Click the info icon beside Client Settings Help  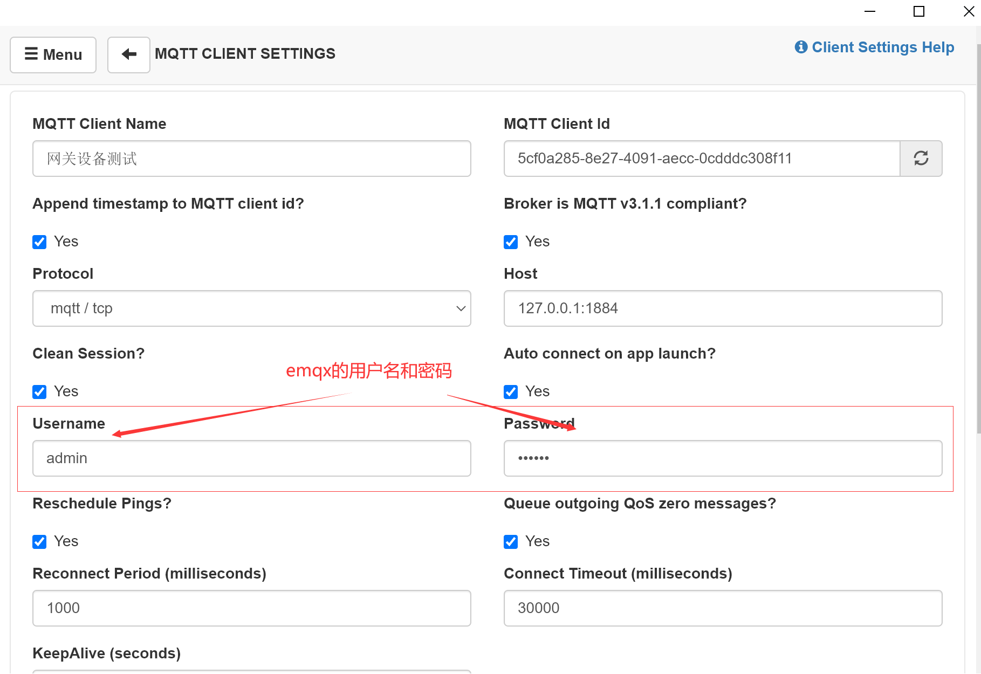tap(800, 47)
